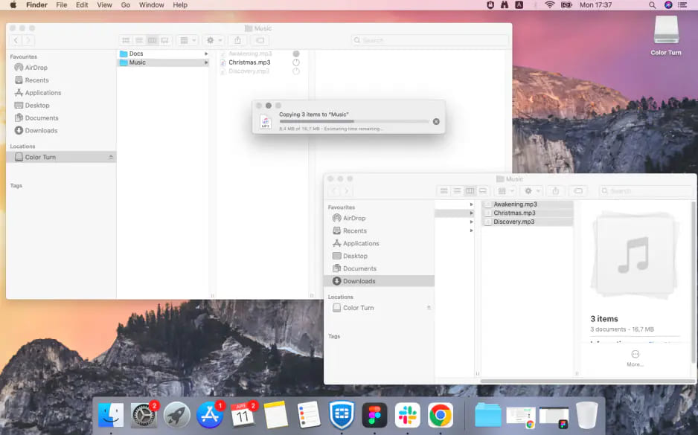The height and width of the screenshot is (435, 698).
Task: Open the Color Turn drive icon on the desktop
Action: point(665,34)
